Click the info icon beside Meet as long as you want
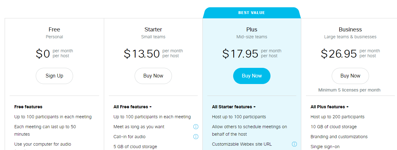Image resolution: width=397 pixels, height=150 pixels. tap(196, 127)
